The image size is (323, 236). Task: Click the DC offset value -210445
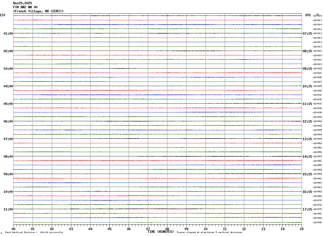(317, 130)
